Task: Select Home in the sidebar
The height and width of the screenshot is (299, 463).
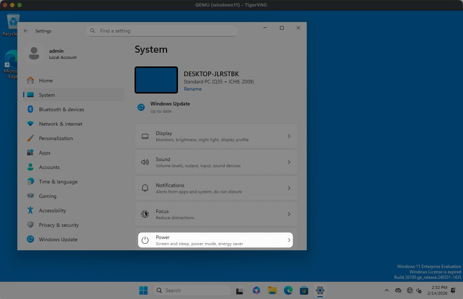Action: pyautogui.click(x=46, y=81)
